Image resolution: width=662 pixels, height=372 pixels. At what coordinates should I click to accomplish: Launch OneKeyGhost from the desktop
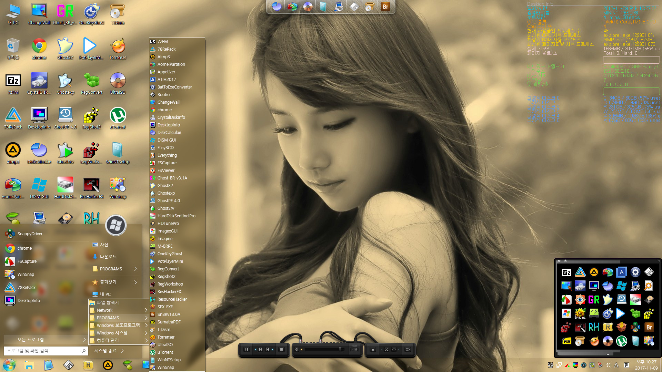tap(91, 14)
